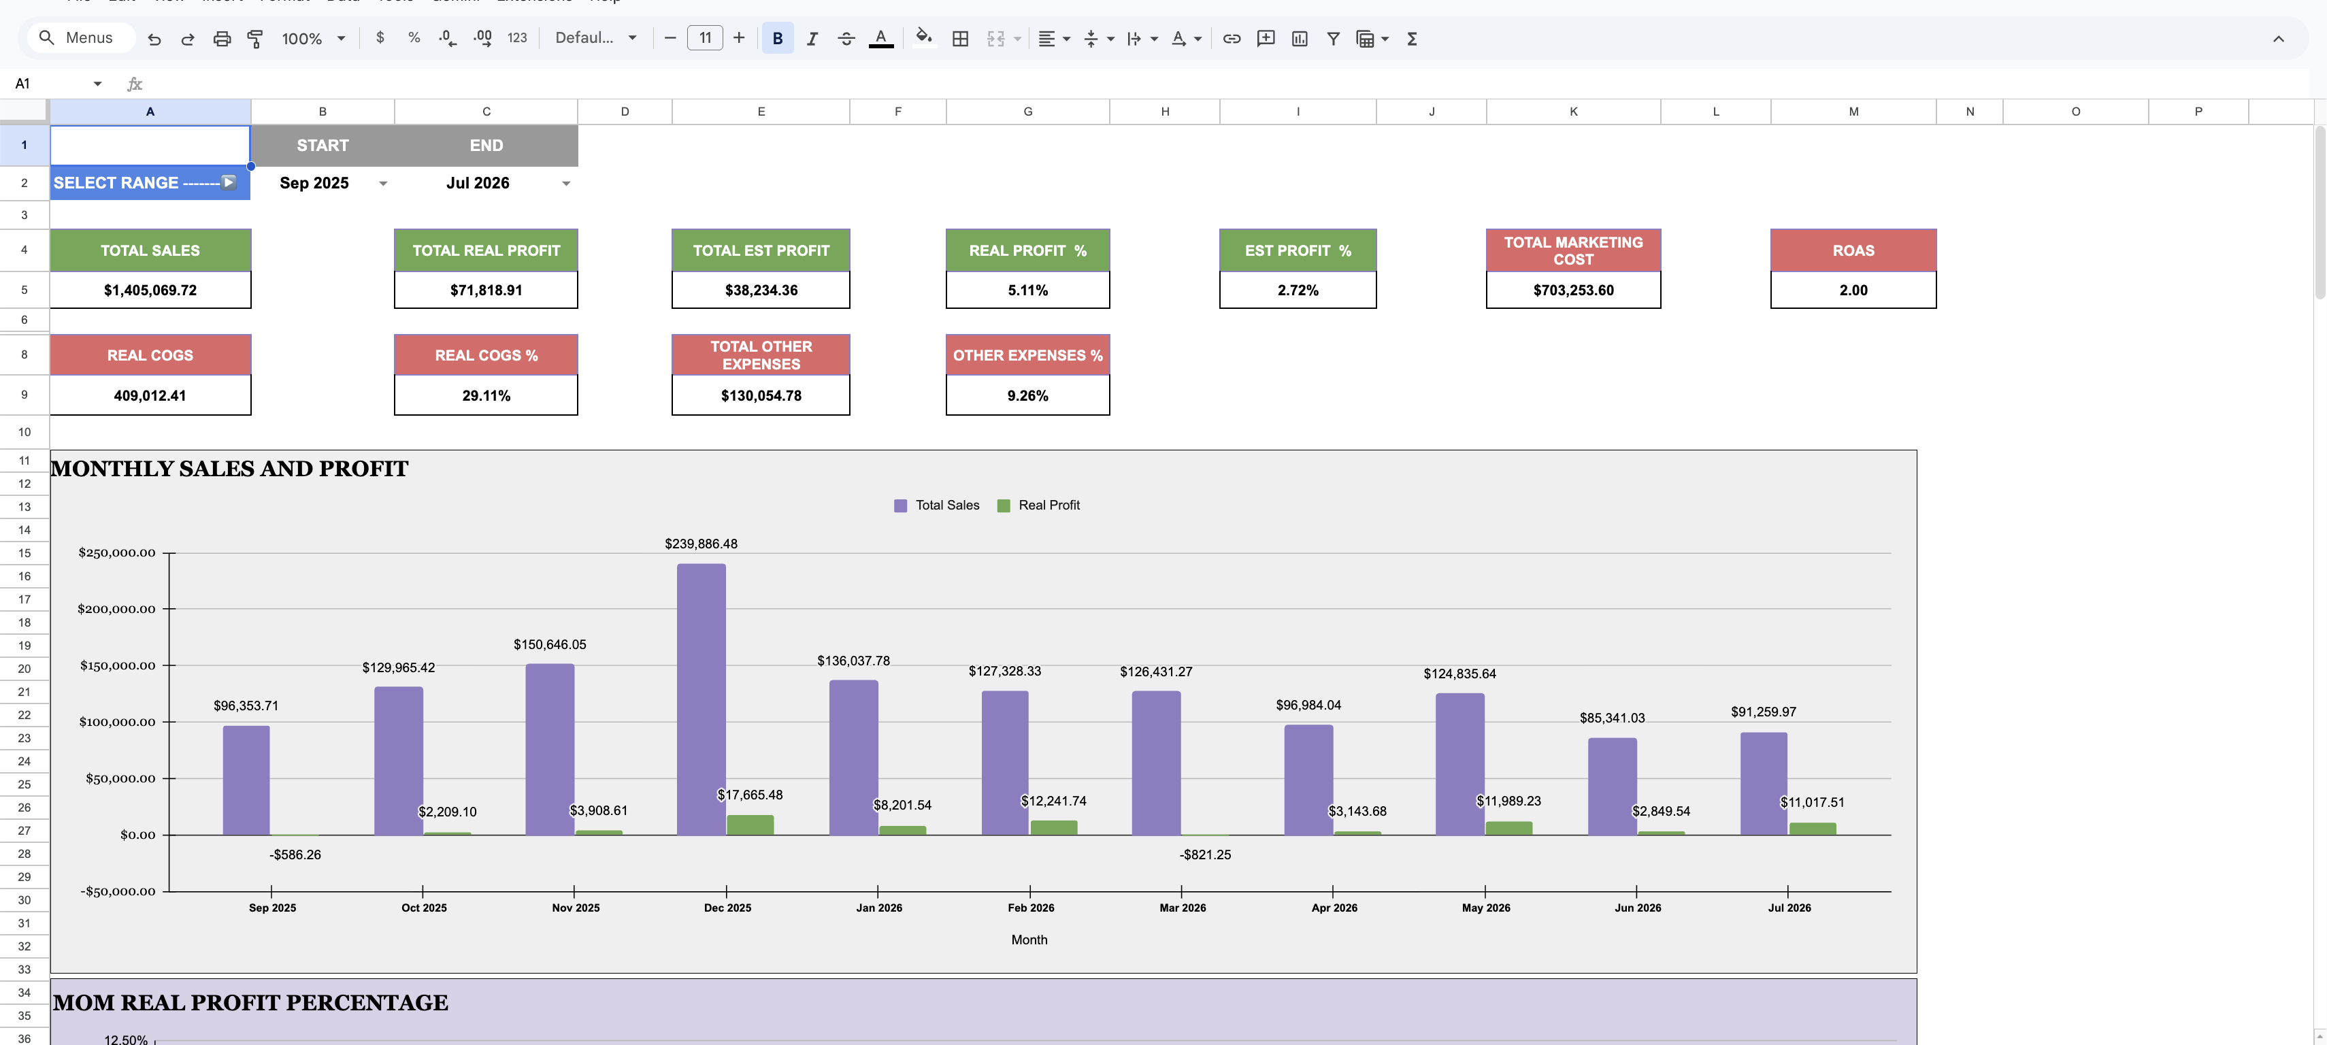Select column K header
This screenshot has height=1045, width=2327.
(x=1572, y=111)
